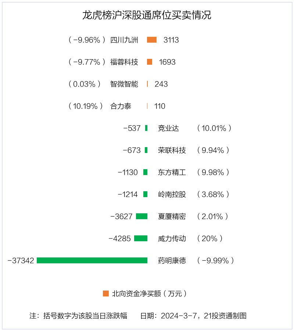Viewport: 294px width, 331px height.
Task: Click the value label 3113
Action: (171, 40)
